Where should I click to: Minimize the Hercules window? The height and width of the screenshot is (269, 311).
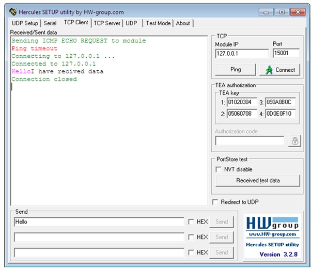[266, 12]
